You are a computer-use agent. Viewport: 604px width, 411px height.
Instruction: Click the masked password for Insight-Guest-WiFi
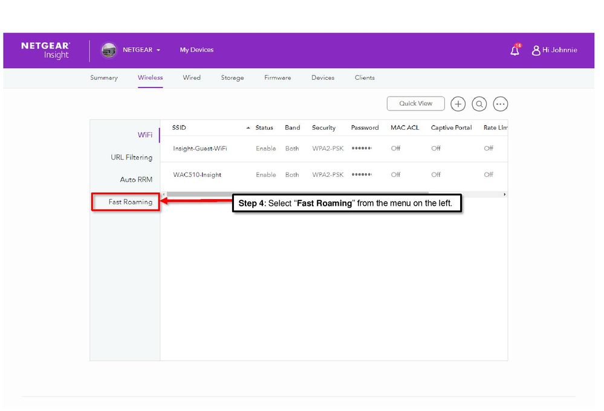(362, 148)
